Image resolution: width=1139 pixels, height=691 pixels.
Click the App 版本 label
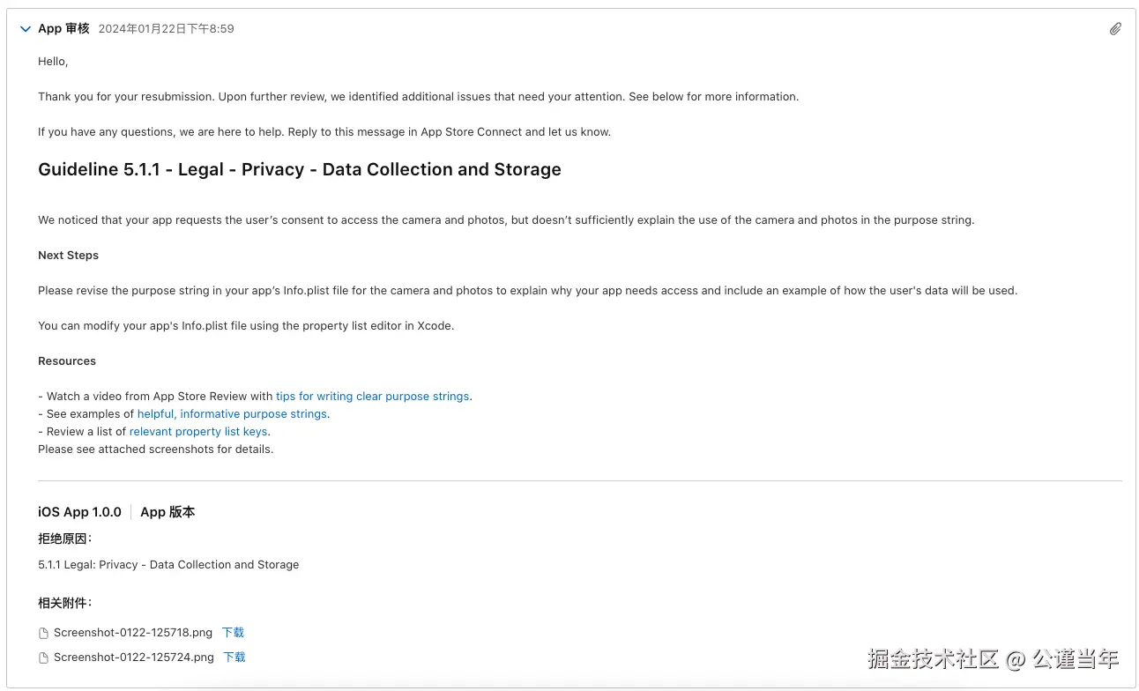tap(167, 512)
